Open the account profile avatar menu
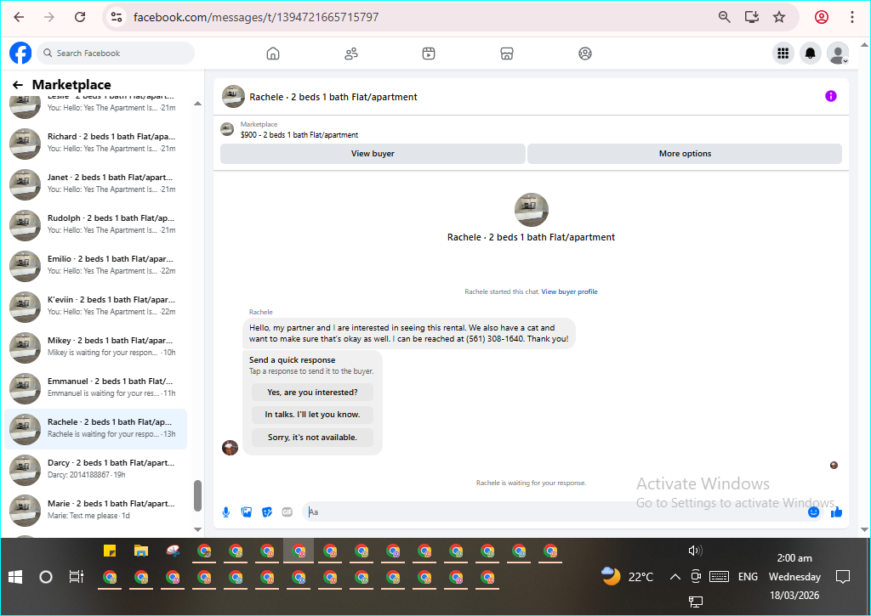This screenshot has height=616, width=871. [x=838, y=54]
